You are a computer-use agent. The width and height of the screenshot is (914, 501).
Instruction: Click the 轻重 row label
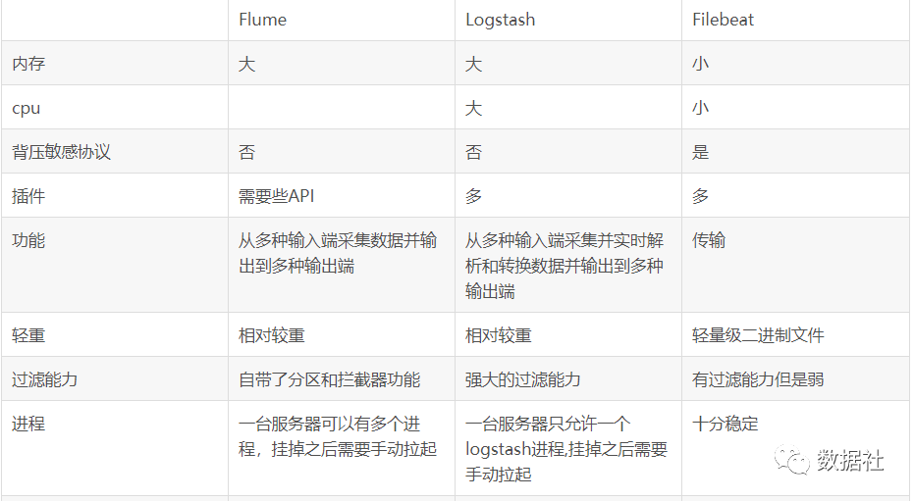click(x=28, y=335)
